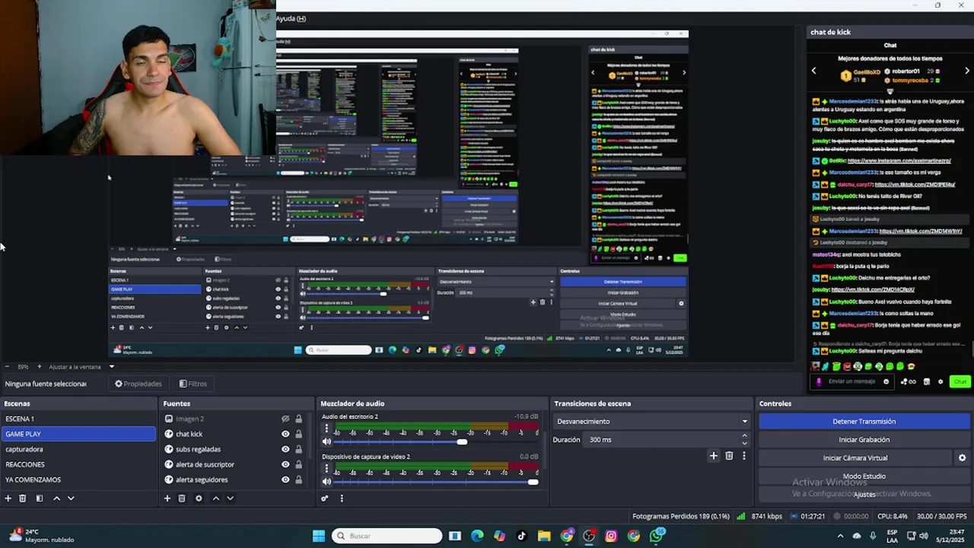
Task: Decrease transition duration with down arrow
Action: [x=744, y=444]
